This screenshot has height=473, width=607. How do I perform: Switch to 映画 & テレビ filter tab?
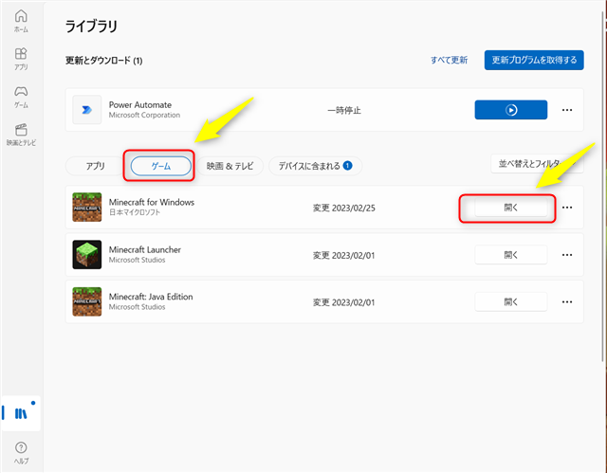pyautogui.click(x=230, y=166)
